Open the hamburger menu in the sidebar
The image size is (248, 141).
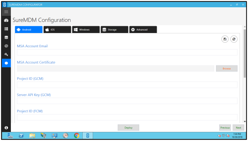[6, 12]
